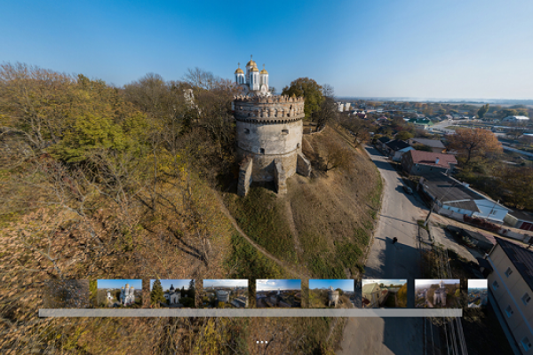Select the leftmost dark foliage thumbnail
This screenshot has height=355, width=533.
pyautogui.click(x=66, y=293)
